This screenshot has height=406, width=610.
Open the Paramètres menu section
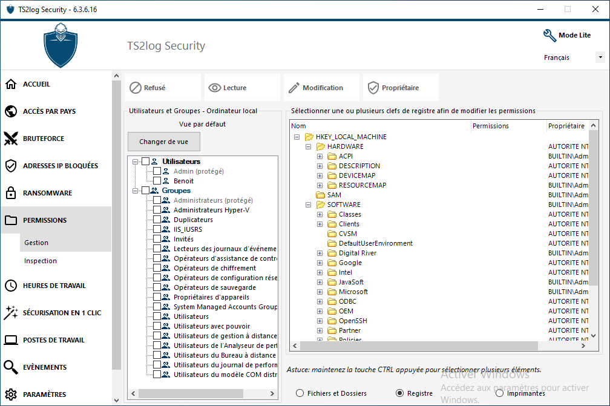(56, 395)
